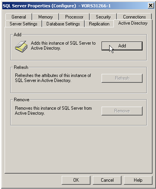Viewport: 156px width, 189px height.
Task: Show the Connections tab
Action: click(x=134, y=17)
